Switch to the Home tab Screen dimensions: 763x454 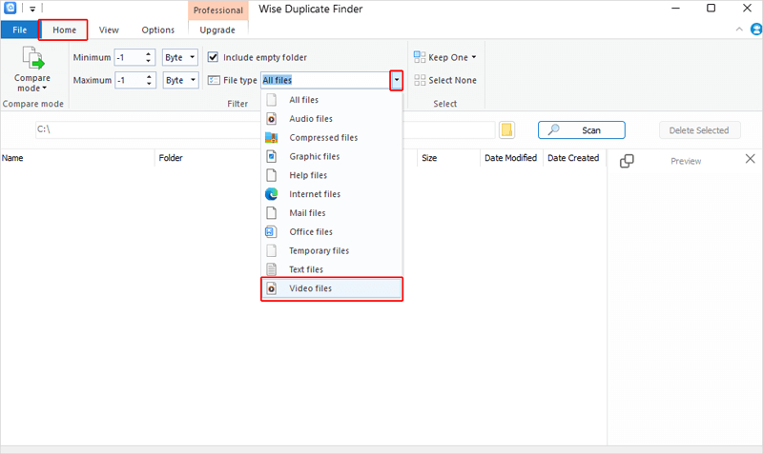click(x=64, y=30)
